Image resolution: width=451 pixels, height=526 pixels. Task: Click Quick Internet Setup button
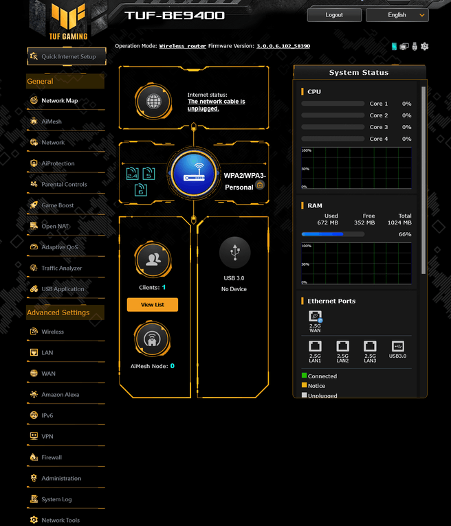(x=67, y=56)
